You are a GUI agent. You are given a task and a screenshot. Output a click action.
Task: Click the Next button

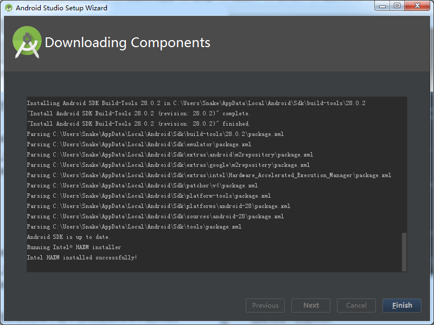coord(311,305)
